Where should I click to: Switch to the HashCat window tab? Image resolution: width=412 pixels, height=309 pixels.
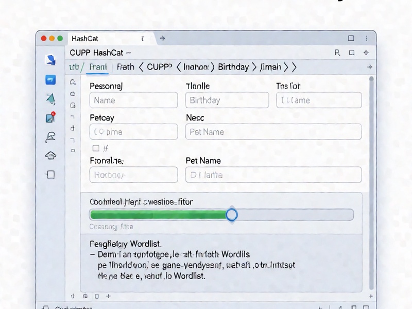[110, 39]
